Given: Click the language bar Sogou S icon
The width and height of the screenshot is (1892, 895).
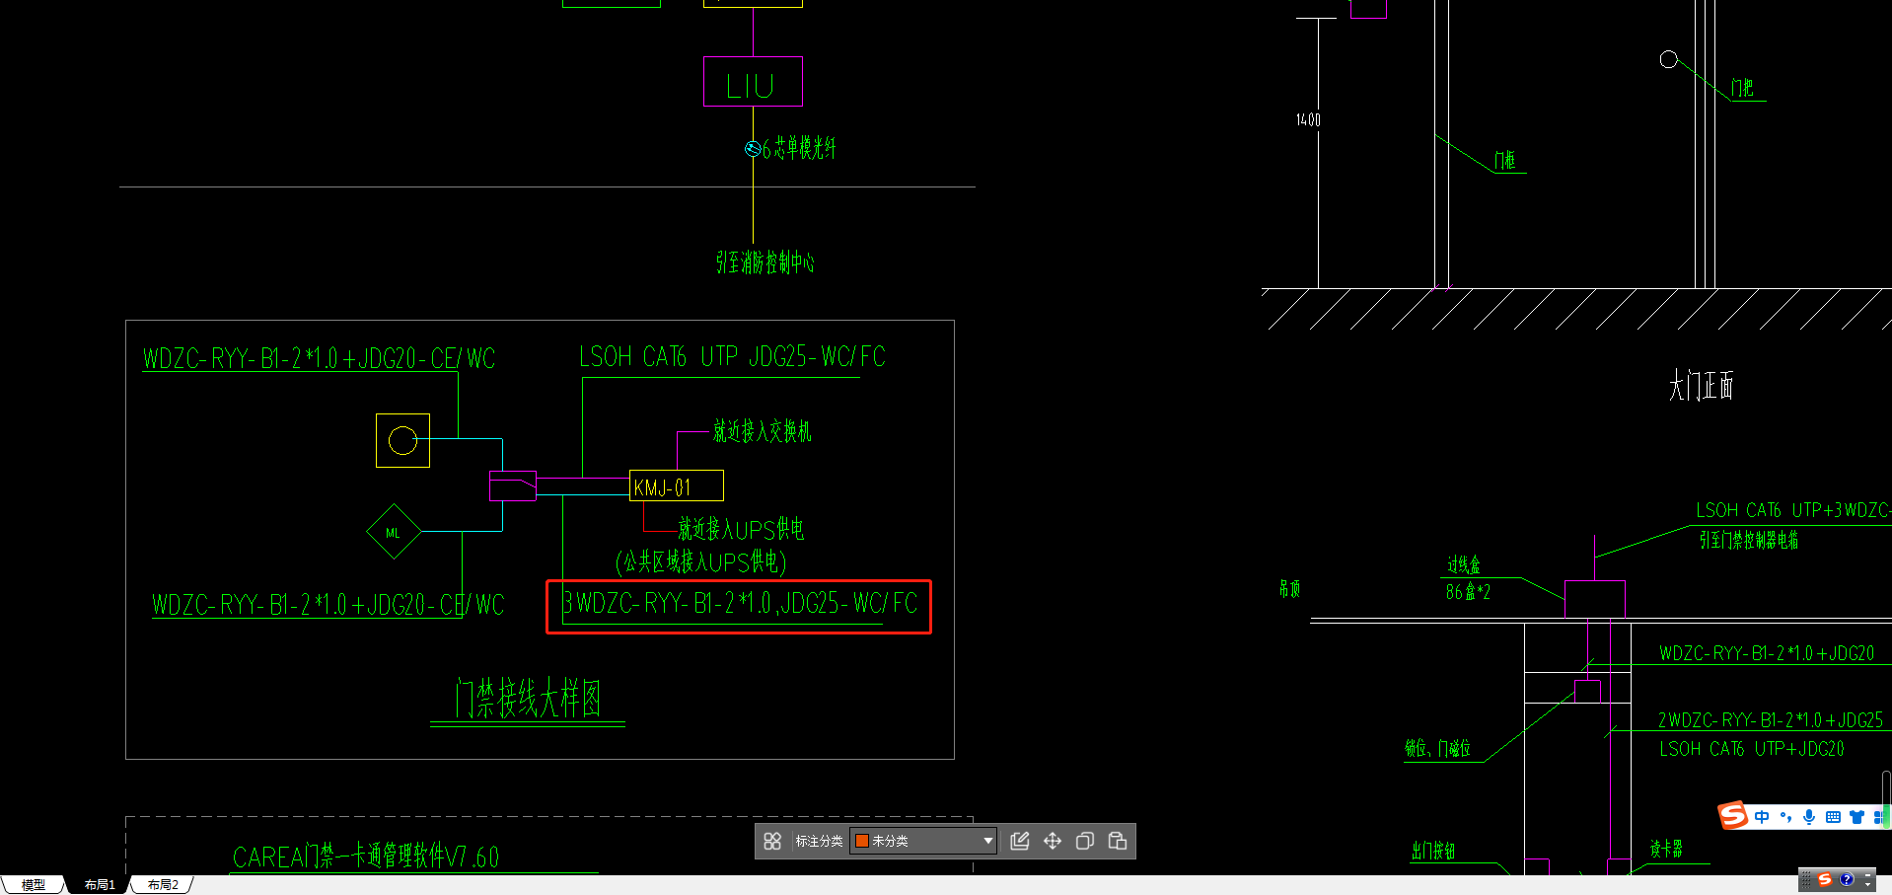Looking at the screenshot, I should pos(1825,879).
